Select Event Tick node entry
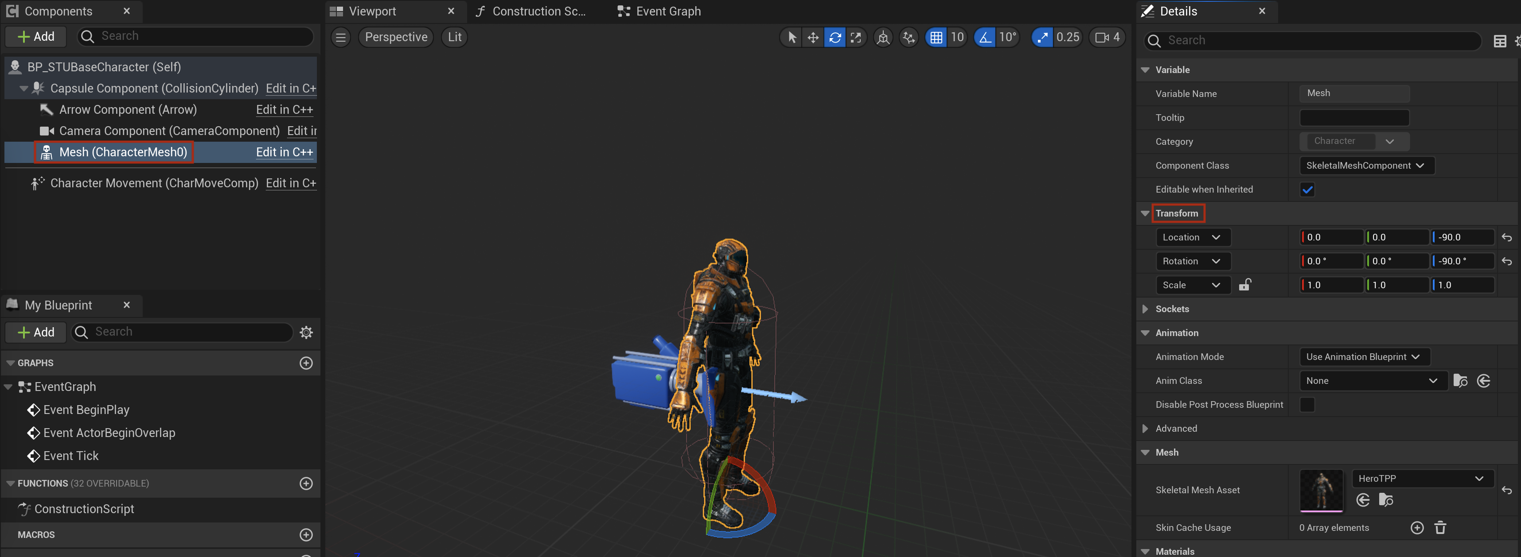The image size is (1521, 557). click(x=71, y=456)
